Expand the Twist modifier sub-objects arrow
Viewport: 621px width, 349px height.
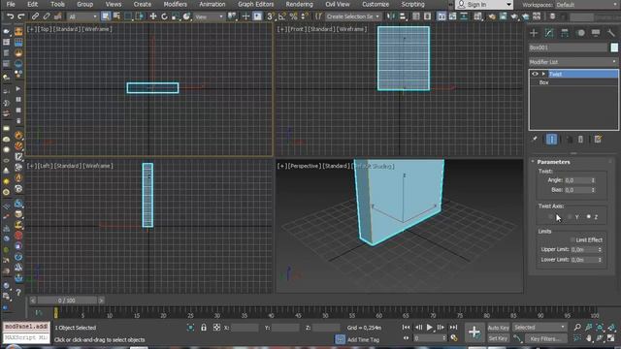coord(543,74)
